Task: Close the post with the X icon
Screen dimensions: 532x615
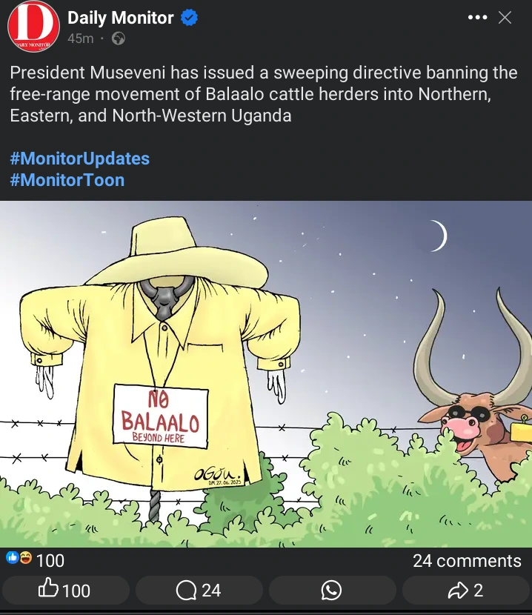Action: pyautogui.click(x=505, y=17)
